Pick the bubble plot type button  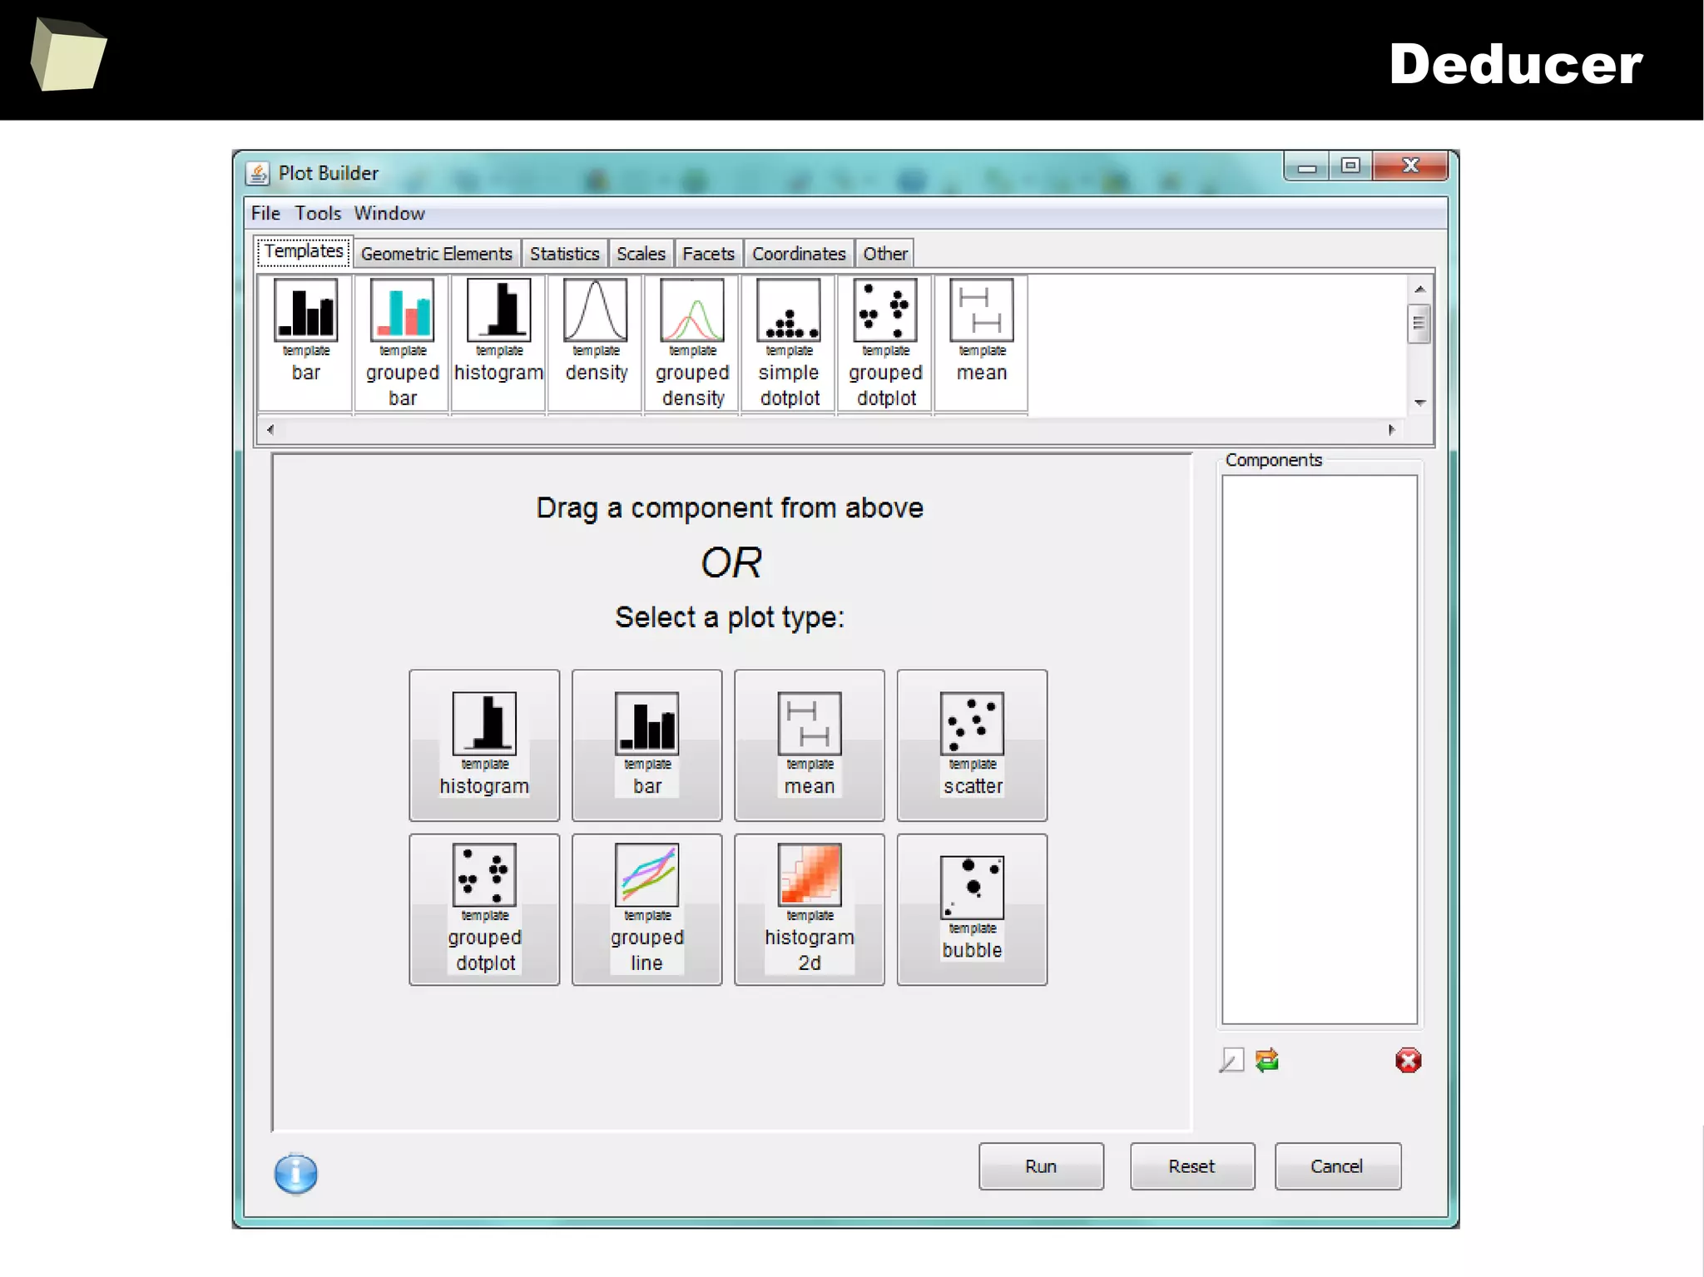tap(972, 909)
